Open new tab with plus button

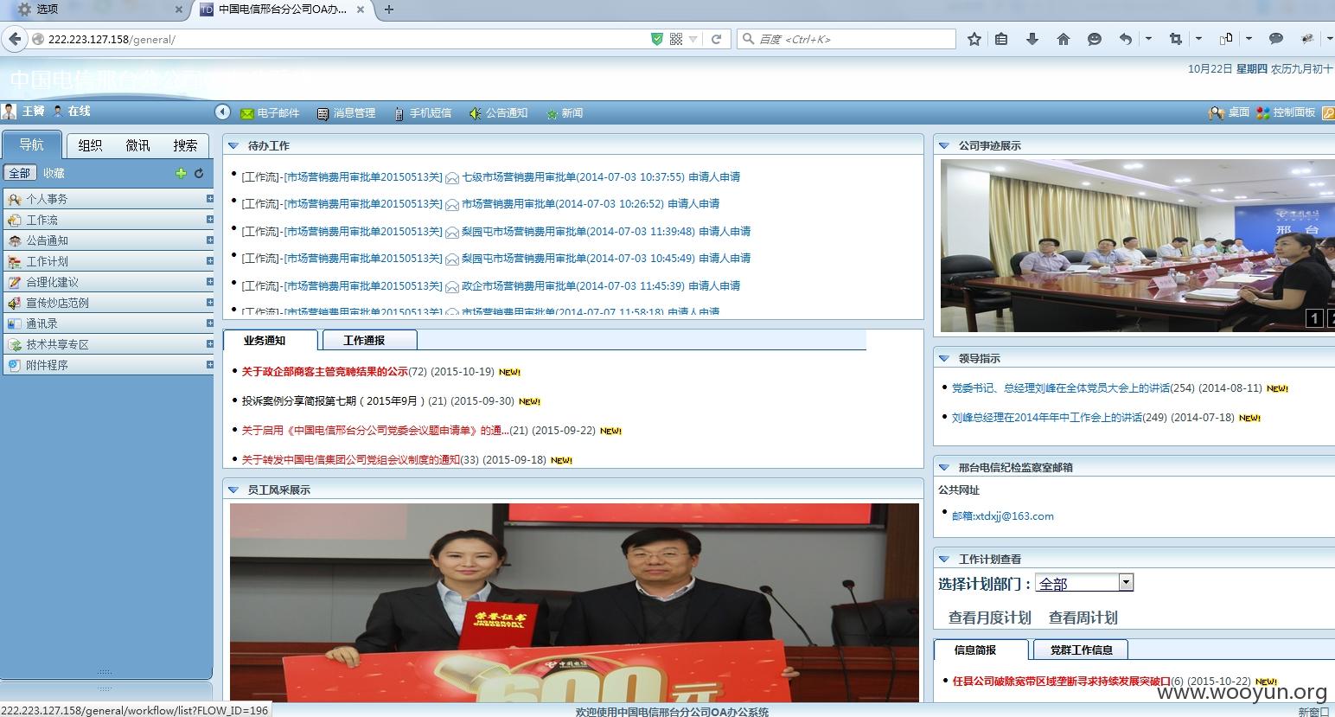(389, 10)
